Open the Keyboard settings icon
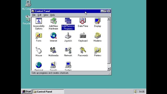The image size is (167, 94). tap(83, 36)
